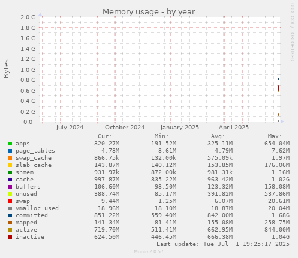
Task: Click unused min value 85.17M
Action: click(165, 194)
